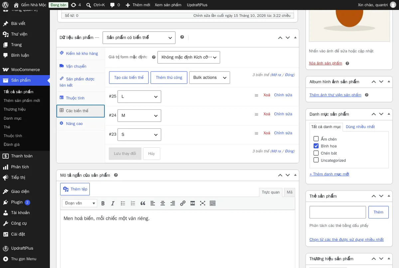This screenshot has width=399, height=268.
Task: Insert a numbered list
Action: 133,203
